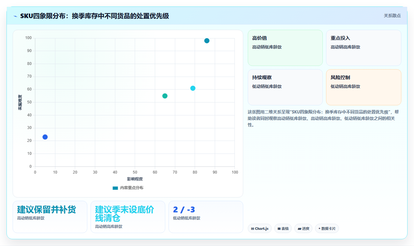Click 高动销低库龄款 subtitle under 高价值
Viewport: 414px width, 246px height.
point(267,47)
